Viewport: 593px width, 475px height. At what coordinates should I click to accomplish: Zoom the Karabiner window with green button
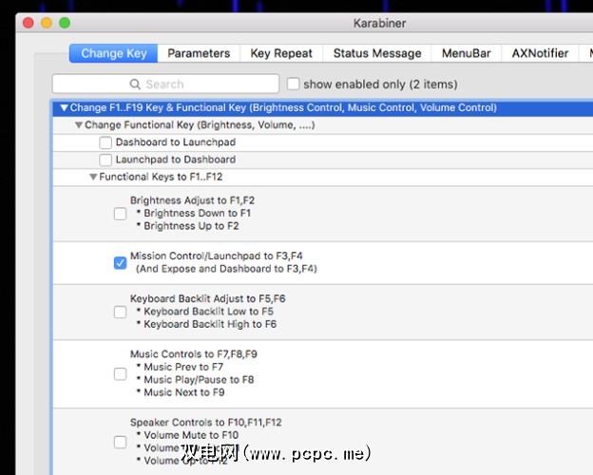[x=65, y=23]
